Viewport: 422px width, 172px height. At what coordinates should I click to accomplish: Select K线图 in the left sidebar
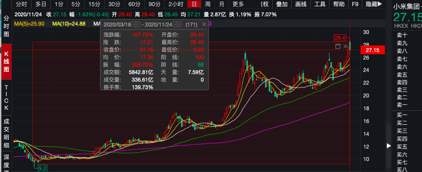(7, 62)
